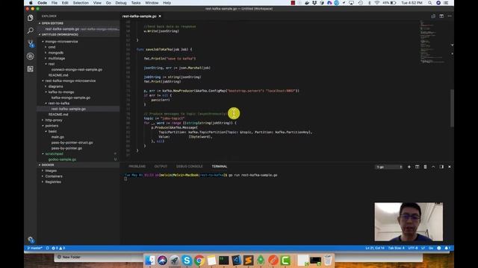Close the terminal panel
Image resolution: width=478 pixels, height=268 pixels.
point(450,167)
